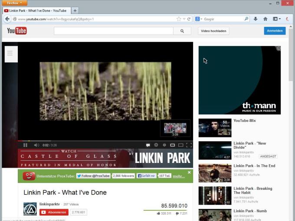
Task: Select the Linkin Park YouTube browser tab
Action: tap(37, 10)
